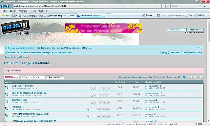Screen dimensions: 210x126
Task: Switch to Edition des pages tab
Action: coord(62,16)
